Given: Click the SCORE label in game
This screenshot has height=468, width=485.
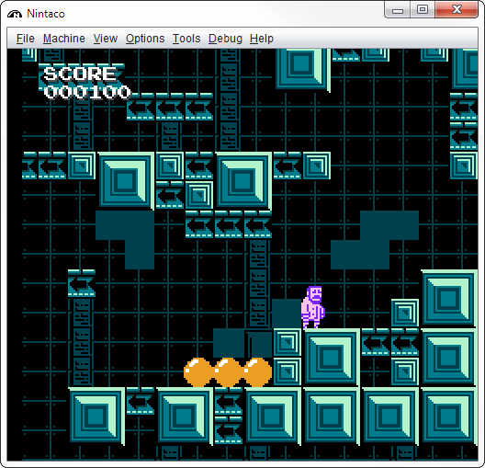Looking at the screenshot, I should (80, 74).
